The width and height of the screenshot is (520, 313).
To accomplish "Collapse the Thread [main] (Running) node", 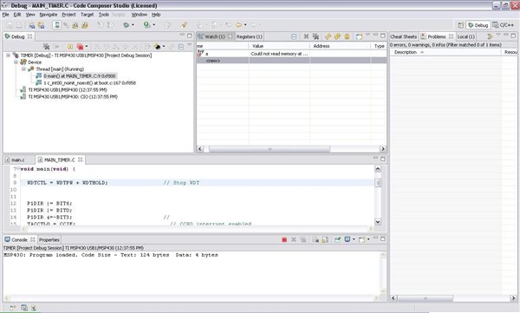I will tap(23, 69).
